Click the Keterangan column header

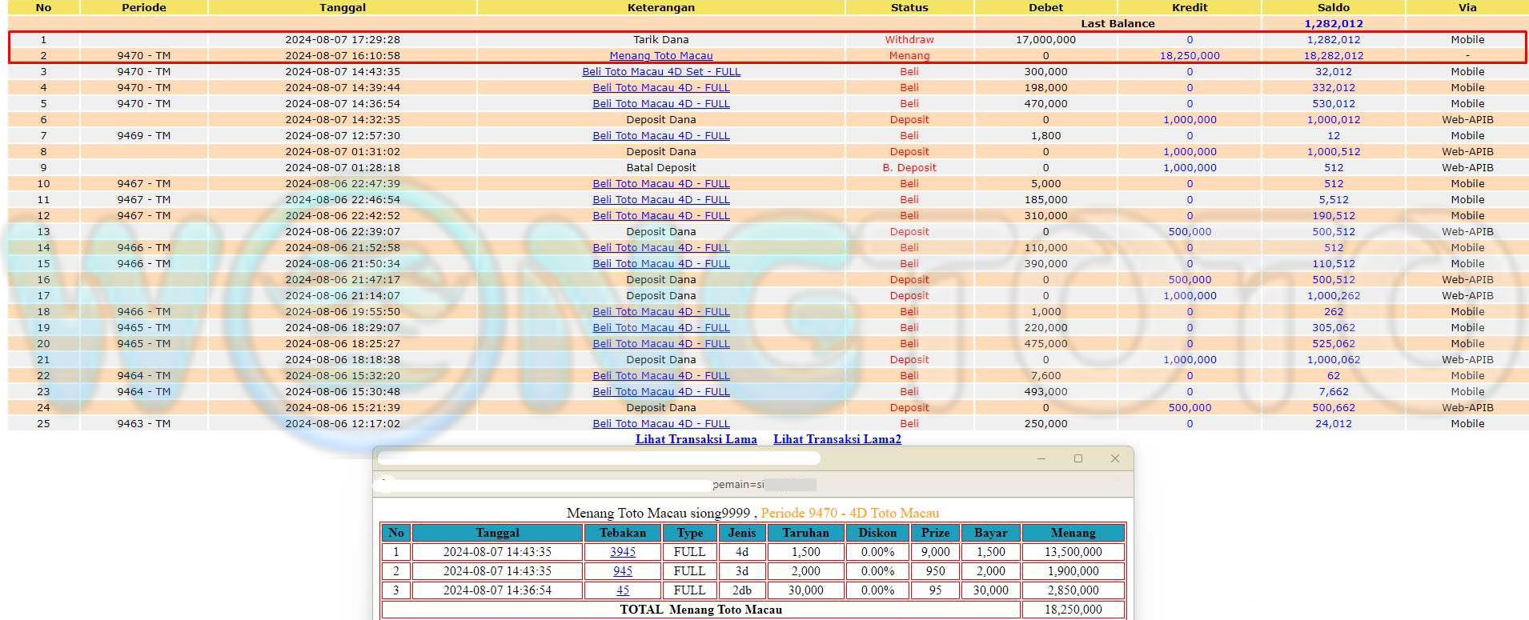660,7
